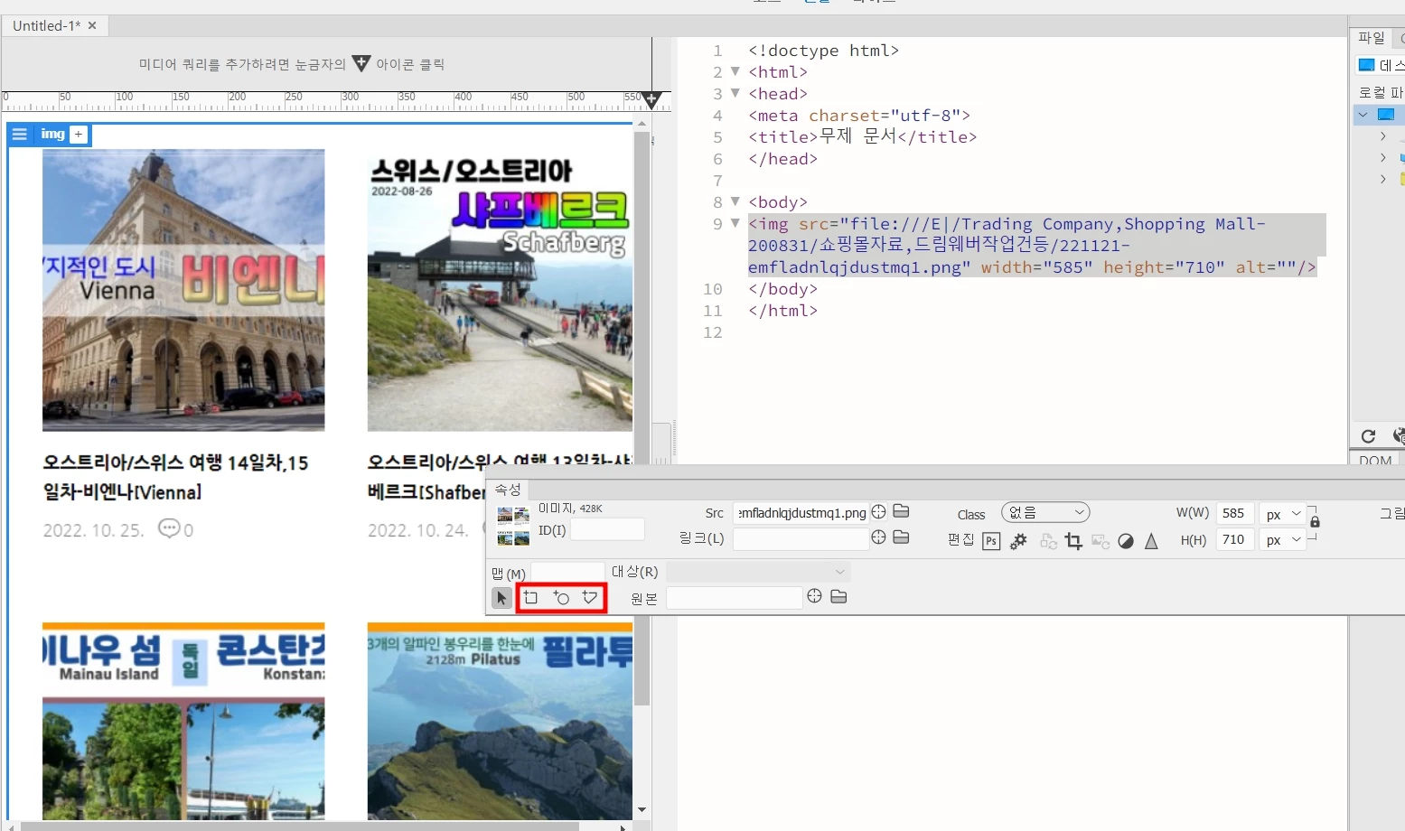Click the sharpen image triangle icon
This screenshot has width=1405, height=831.
[x=1151, y=541]
